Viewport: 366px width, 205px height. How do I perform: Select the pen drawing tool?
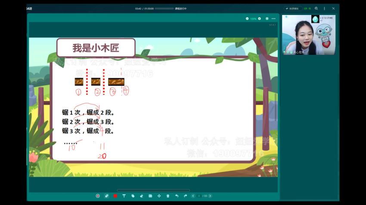[107, 196]
